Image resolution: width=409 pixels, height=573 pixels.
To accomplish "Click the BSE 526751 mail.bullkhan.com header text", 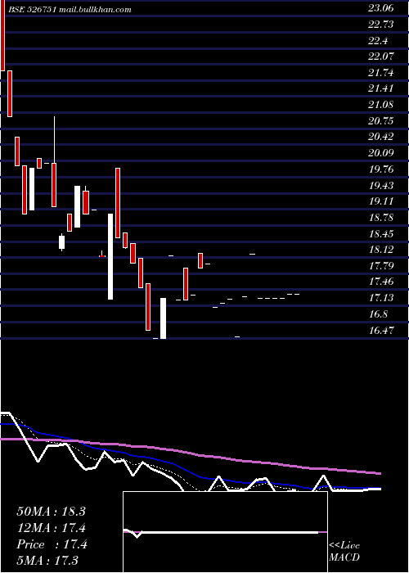I will pos(70,10).
